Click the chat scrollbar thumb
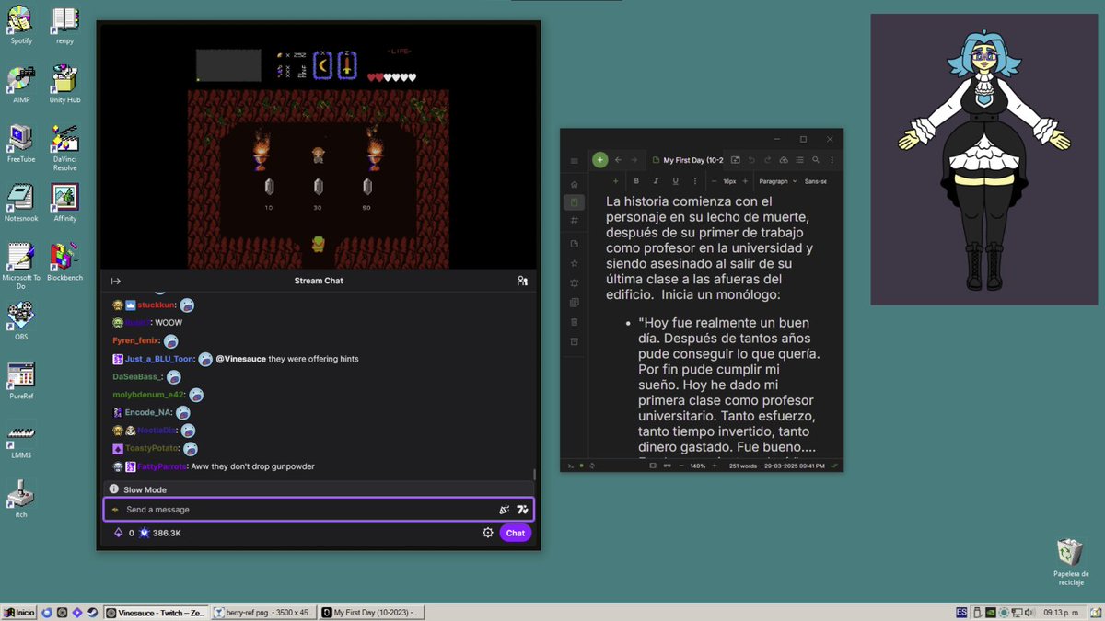Image resolution: width=1105 pixels, height=621 pixels. 534,475
